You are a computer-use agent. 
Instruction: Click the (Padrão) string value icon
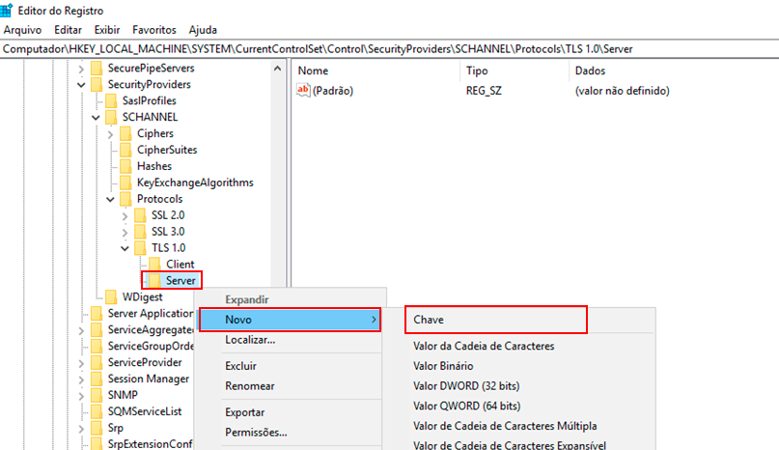pyautogui.click(x=303, y=91)
